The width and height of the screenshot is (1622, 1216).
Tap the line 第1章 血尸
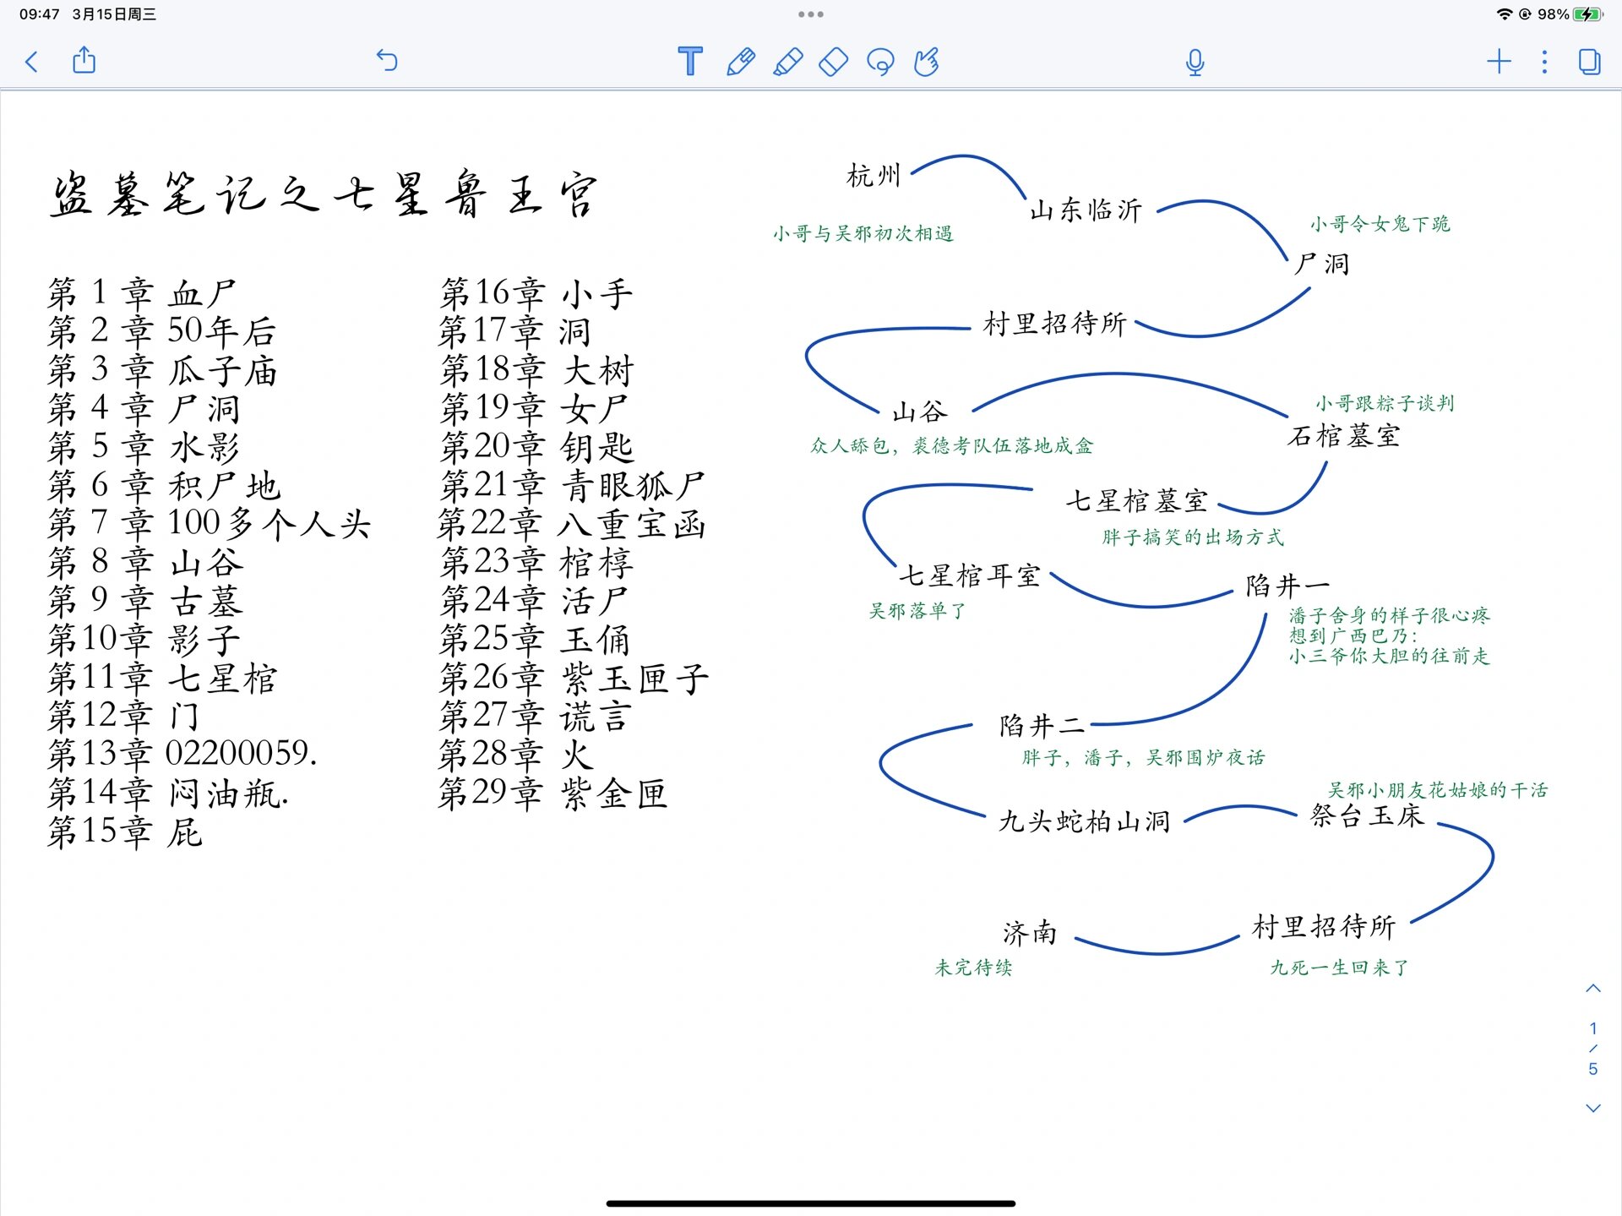pyautogui.click(x=141, y=293)
